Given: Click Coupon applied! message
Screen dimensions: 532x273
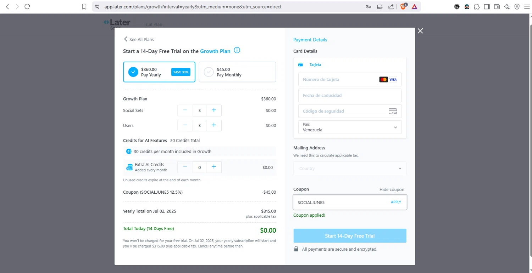Looking at the screenshot, I should point(309,215).
